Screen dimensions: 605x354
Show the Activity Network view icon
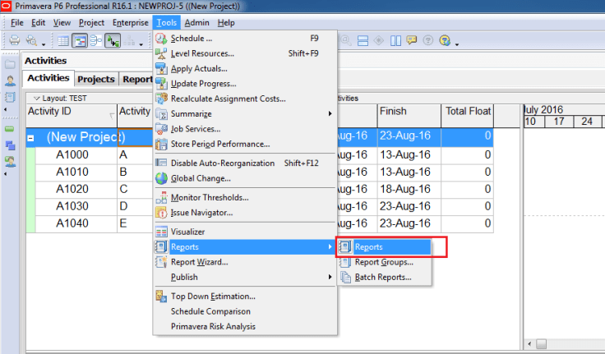[x=95, y=40]
